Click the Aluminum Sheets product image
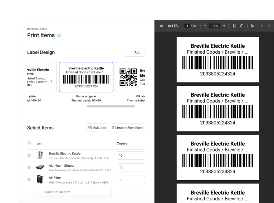Screen dimensions: 274x203 click(x=40, y=167)
